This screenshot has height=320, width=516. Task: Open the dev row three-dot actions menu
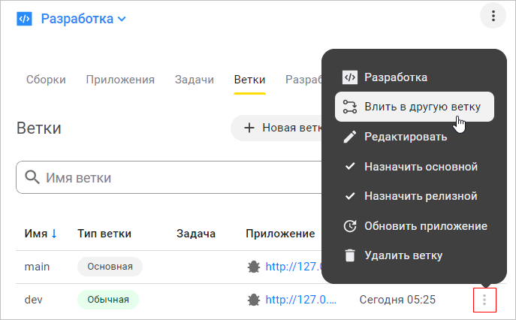484,300
